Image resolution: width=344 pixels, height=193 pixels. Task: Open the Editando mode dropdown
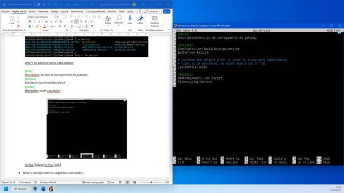153,11
